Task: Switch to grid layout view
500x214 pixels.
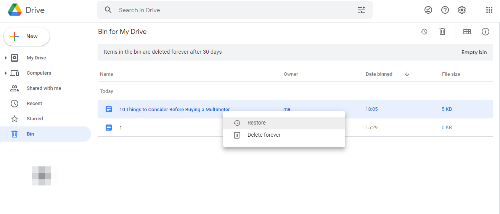Action: coord(467,32)
